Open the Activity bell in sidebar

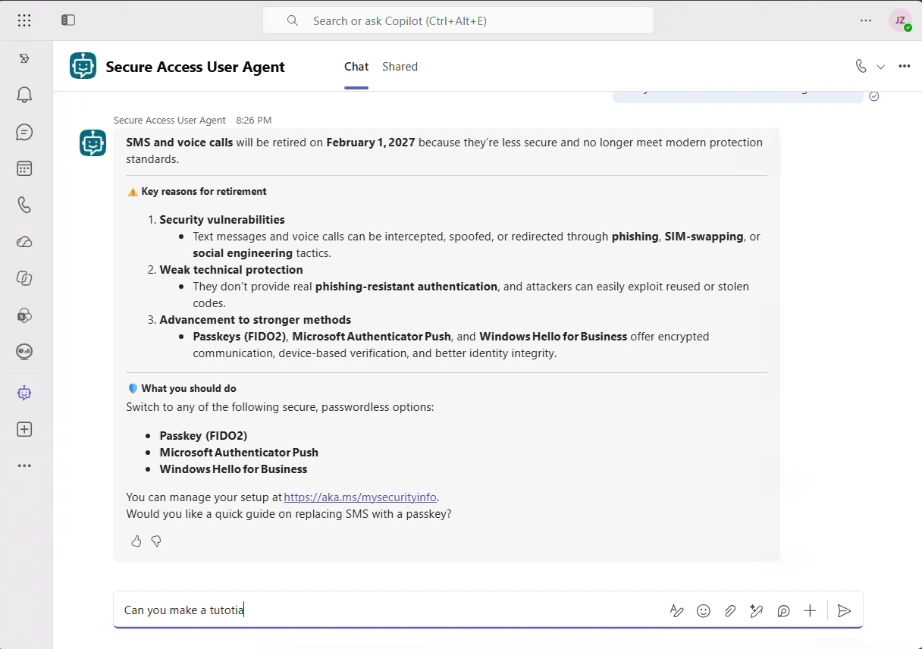(24, 95)
